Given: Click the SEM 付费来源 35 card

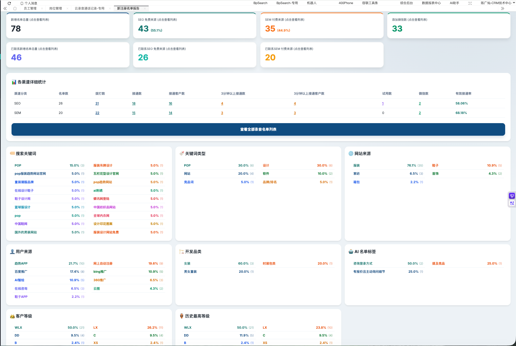Looking at the screenshot, I should tap(322, 25).
